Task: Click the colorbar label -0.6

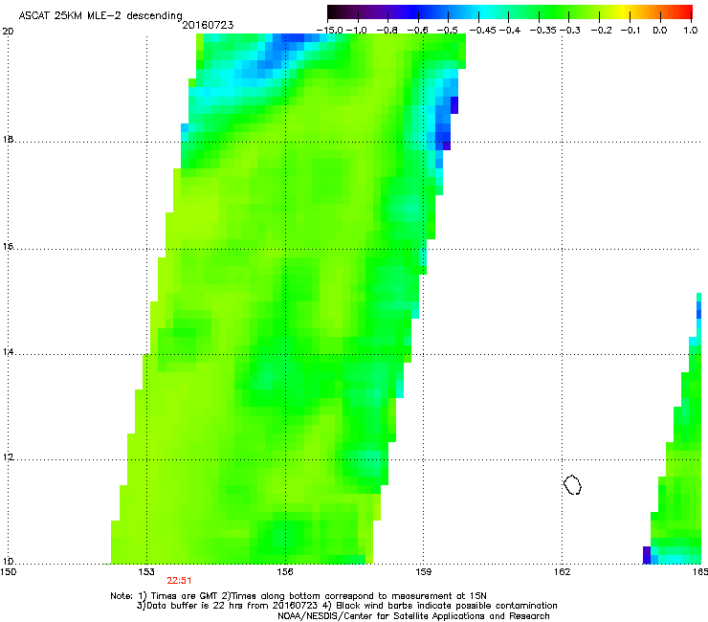Action: (x=417, y=31)
